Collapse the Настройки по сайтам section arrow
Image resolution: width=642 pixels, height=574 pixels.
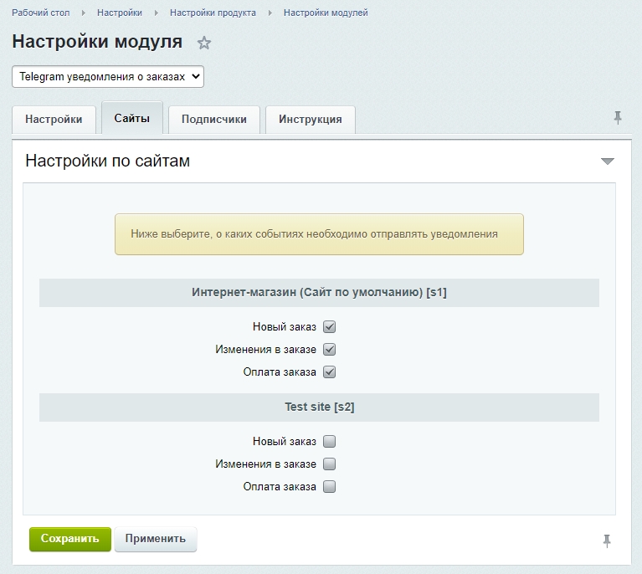(x=608, y=161)
